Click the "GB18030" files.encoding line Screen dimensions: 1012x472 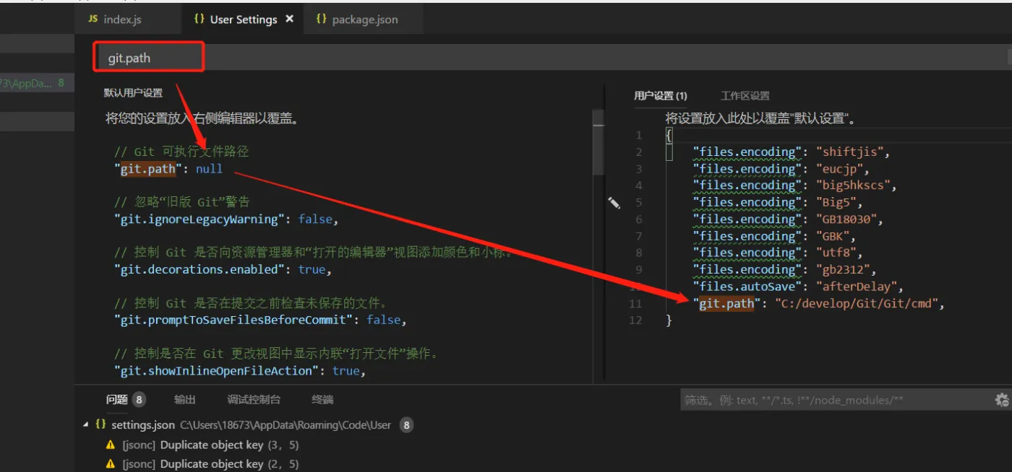(789, 219)
